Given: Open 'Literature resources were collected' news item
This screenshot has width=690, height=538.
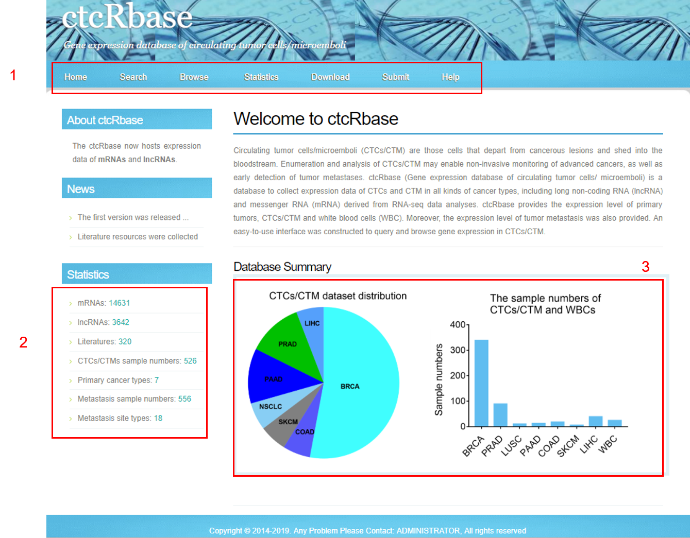Looking at the screenshot, I should [x=138, y=237].
